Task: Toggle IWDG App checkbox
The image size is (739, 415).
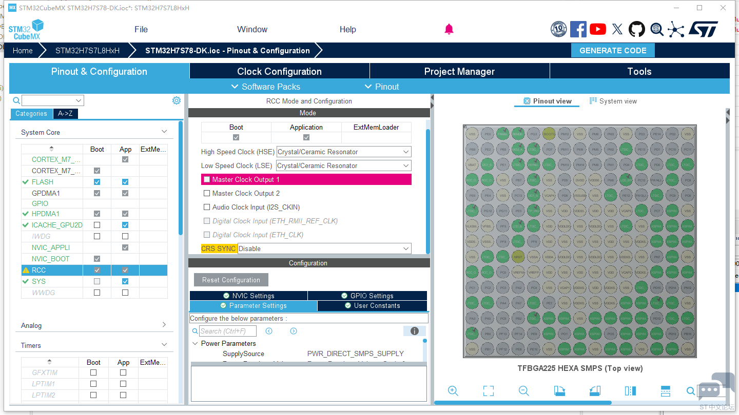Action: (125, 236)
